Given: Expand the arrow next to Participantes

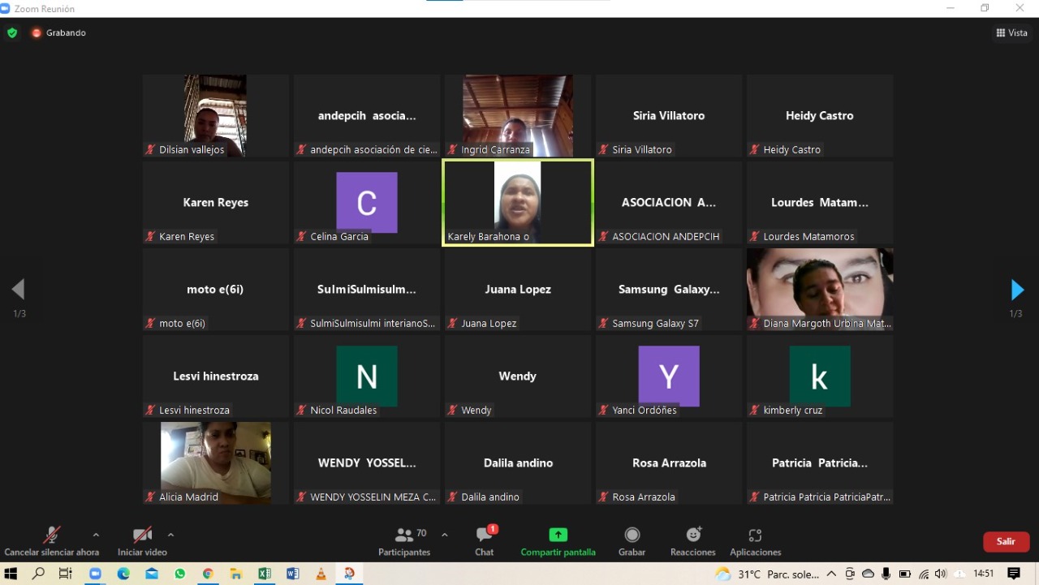Looking at the screenshot, I should click(x=444, y=535).
